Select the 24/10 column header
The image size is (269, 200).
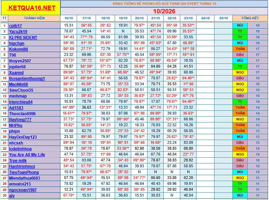(205, 18)
